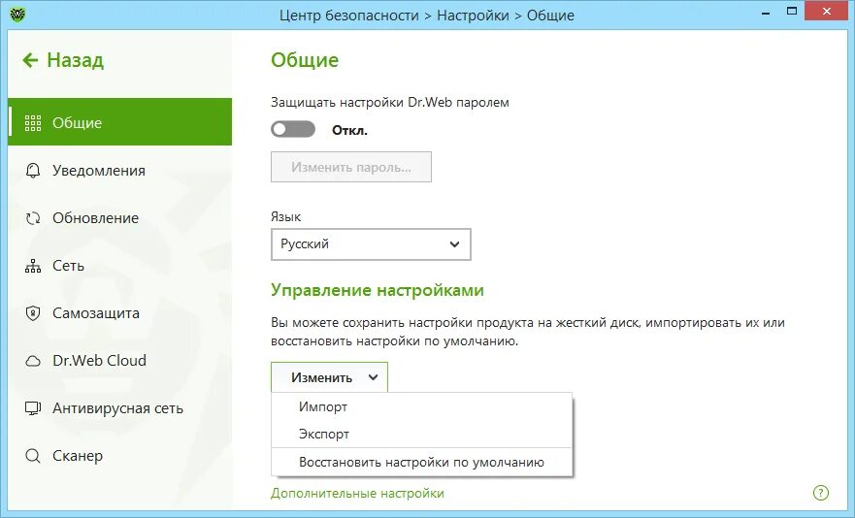Select the Общие sidebar item
The image size is (855, 518).
pos(120,122)
